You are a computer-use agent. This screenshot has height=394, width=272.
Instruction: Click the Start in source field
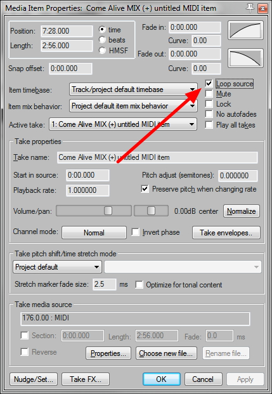pyautogui.click(x=87, y=175)
